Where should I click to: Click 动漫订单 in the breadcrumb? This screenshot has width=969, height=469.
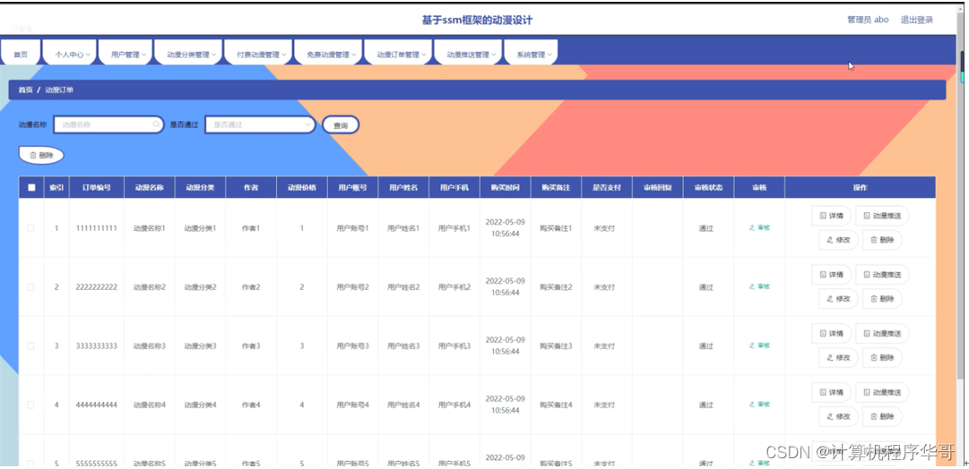click(x=59, y=90)
